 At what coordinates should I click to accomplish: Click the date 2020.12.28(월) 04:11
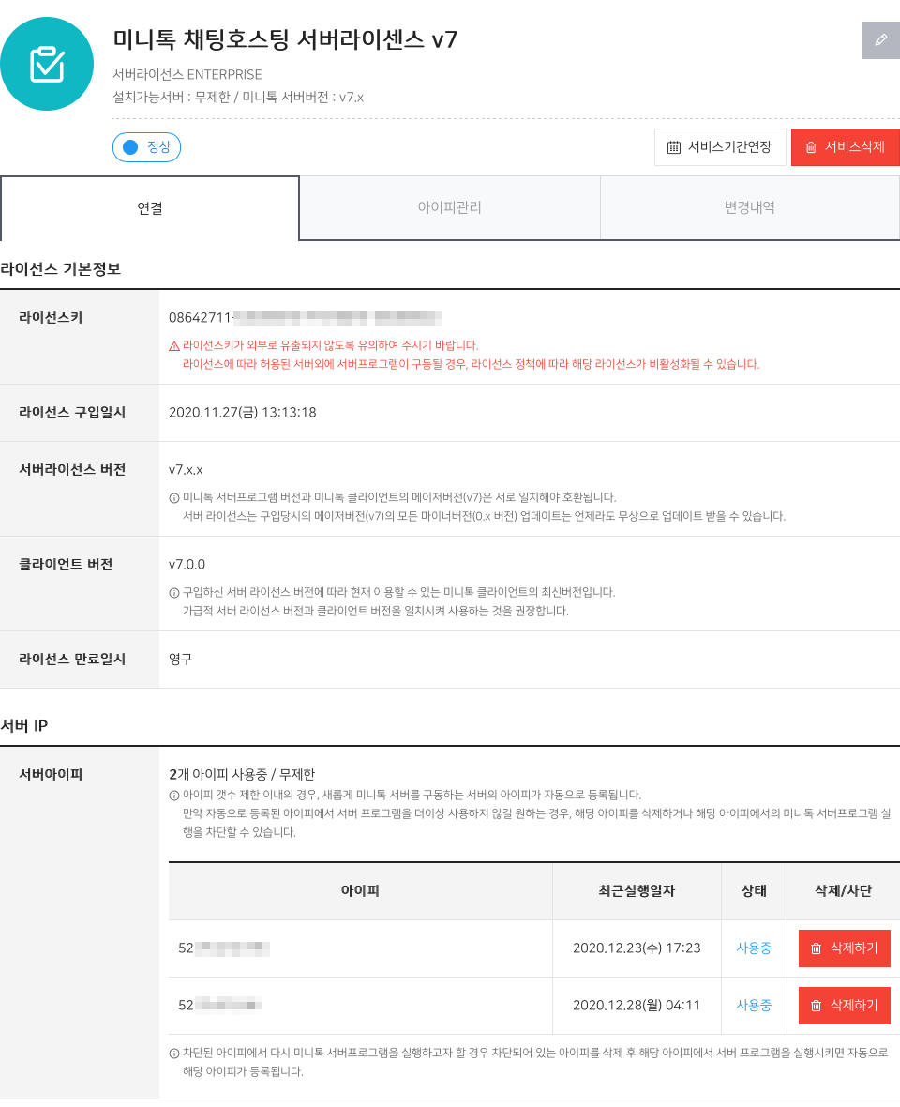pos(637,1006)
